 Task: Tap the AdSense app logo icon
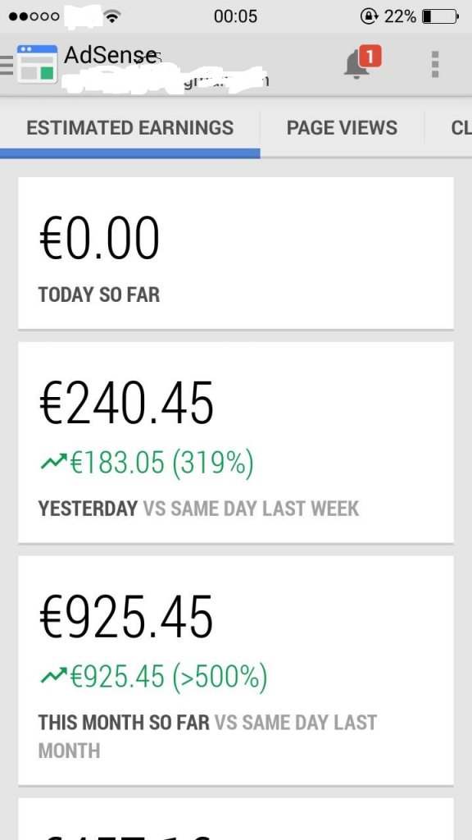coord(37,64)
